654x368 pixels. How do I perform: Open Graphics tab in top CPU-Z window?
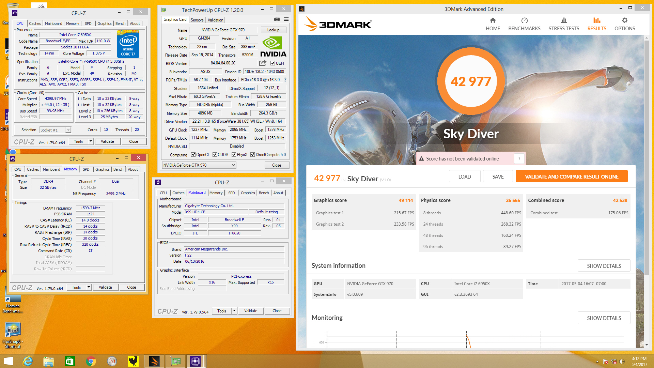tap(104, 24)
